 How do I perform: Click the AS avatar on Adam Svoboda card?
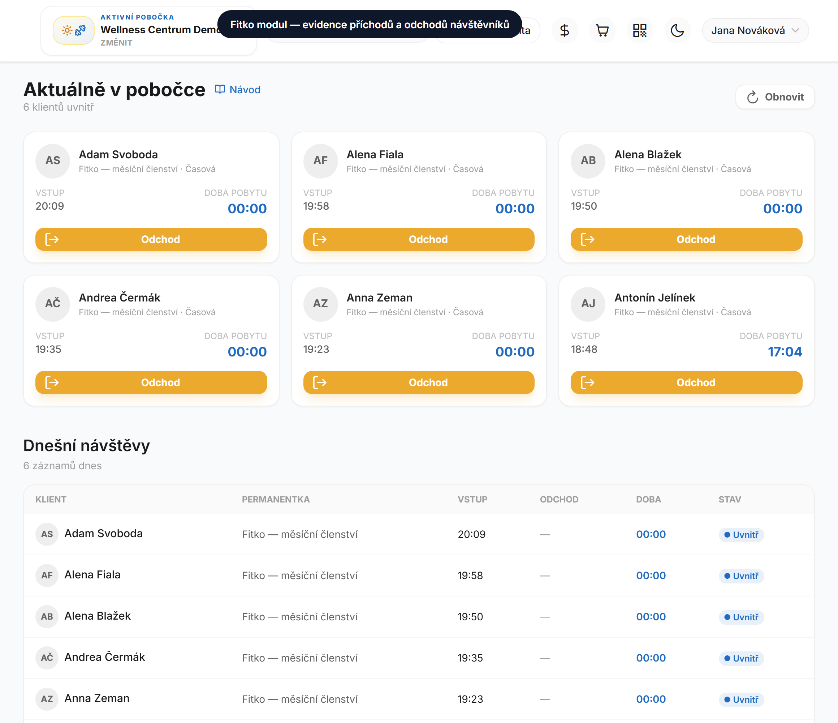coord(53,161)
